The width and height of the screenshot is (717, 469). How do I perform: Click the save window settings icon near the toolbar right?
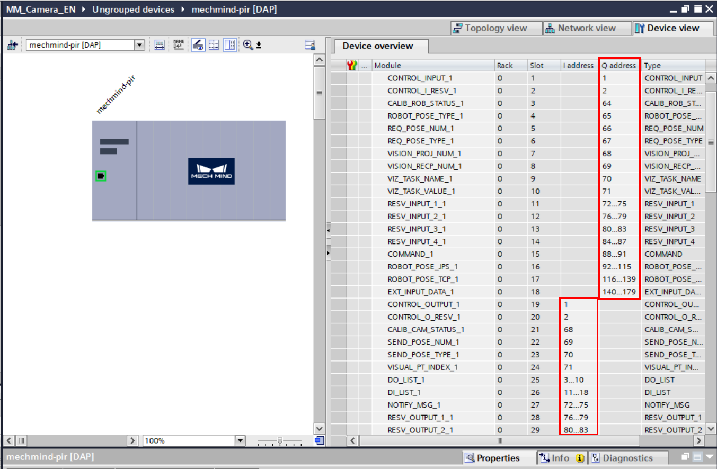(x=311, y=44)
